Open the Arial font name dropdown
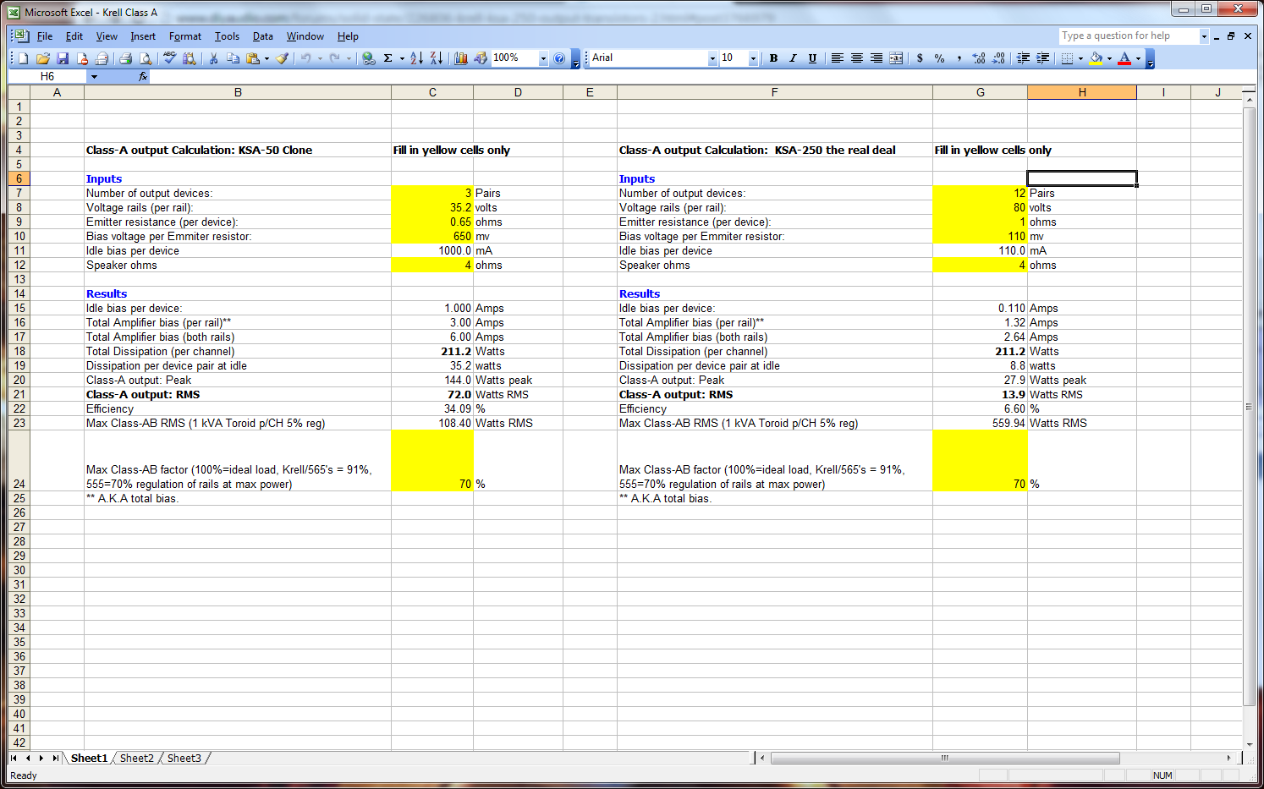The width and height of the screenshot is (1264, 789). (x=712, y=58)
